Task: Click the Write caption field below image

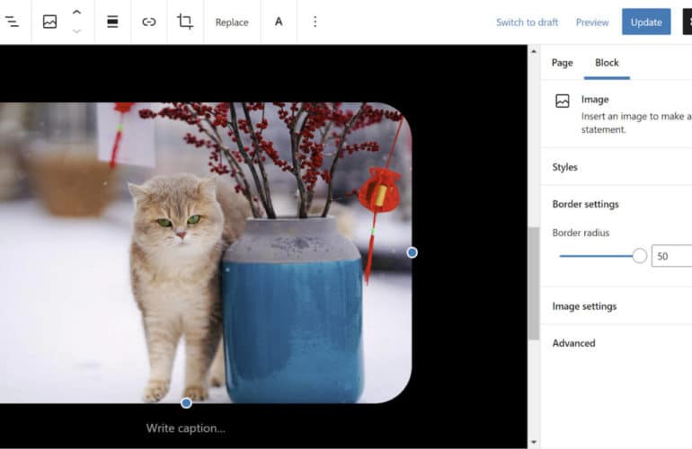Action: click(186, 427)
